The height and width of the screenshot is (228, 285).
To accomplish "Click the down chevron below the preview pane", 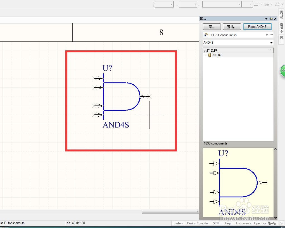I will (276, 217).
